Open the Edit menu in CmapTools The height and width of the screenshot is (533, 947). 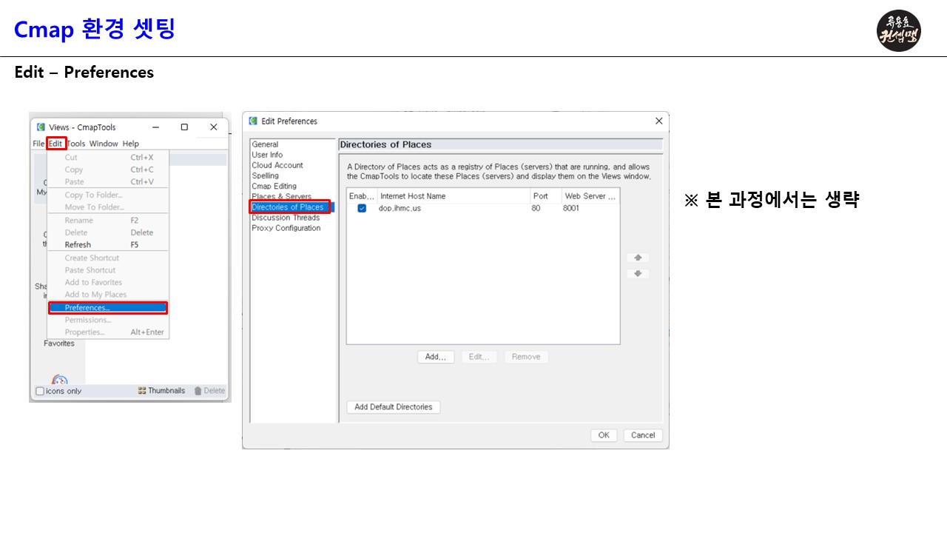[55, 144]
